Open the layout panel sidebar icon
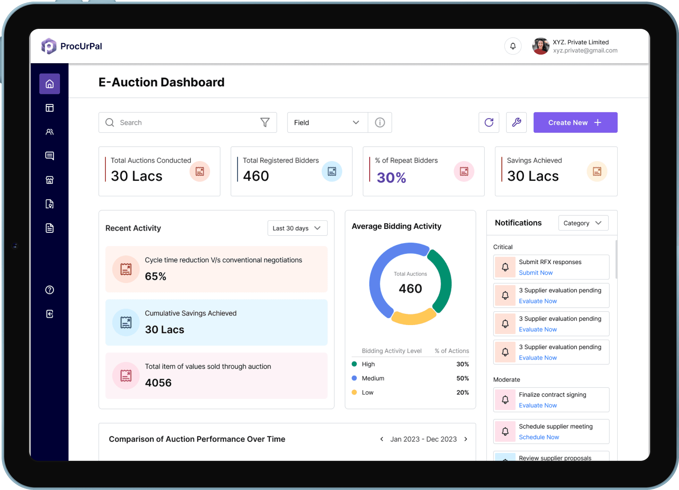This screenshot has height=490, width=679. pos(49,108)
